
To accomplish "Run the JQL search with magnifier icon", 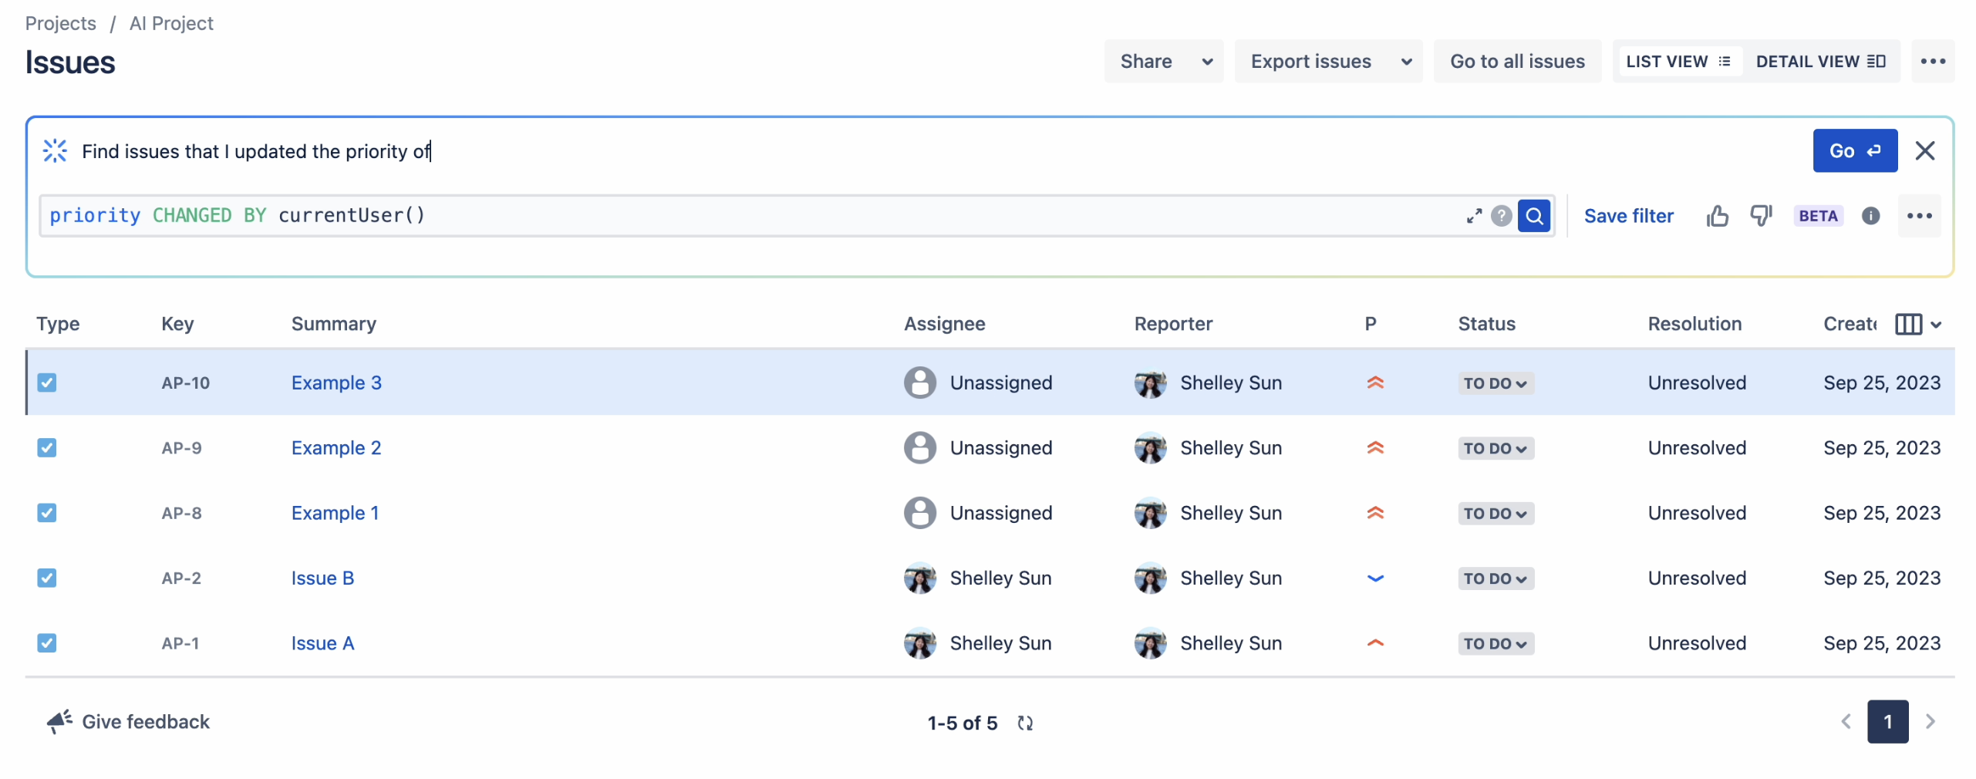I will point(1535,216).
